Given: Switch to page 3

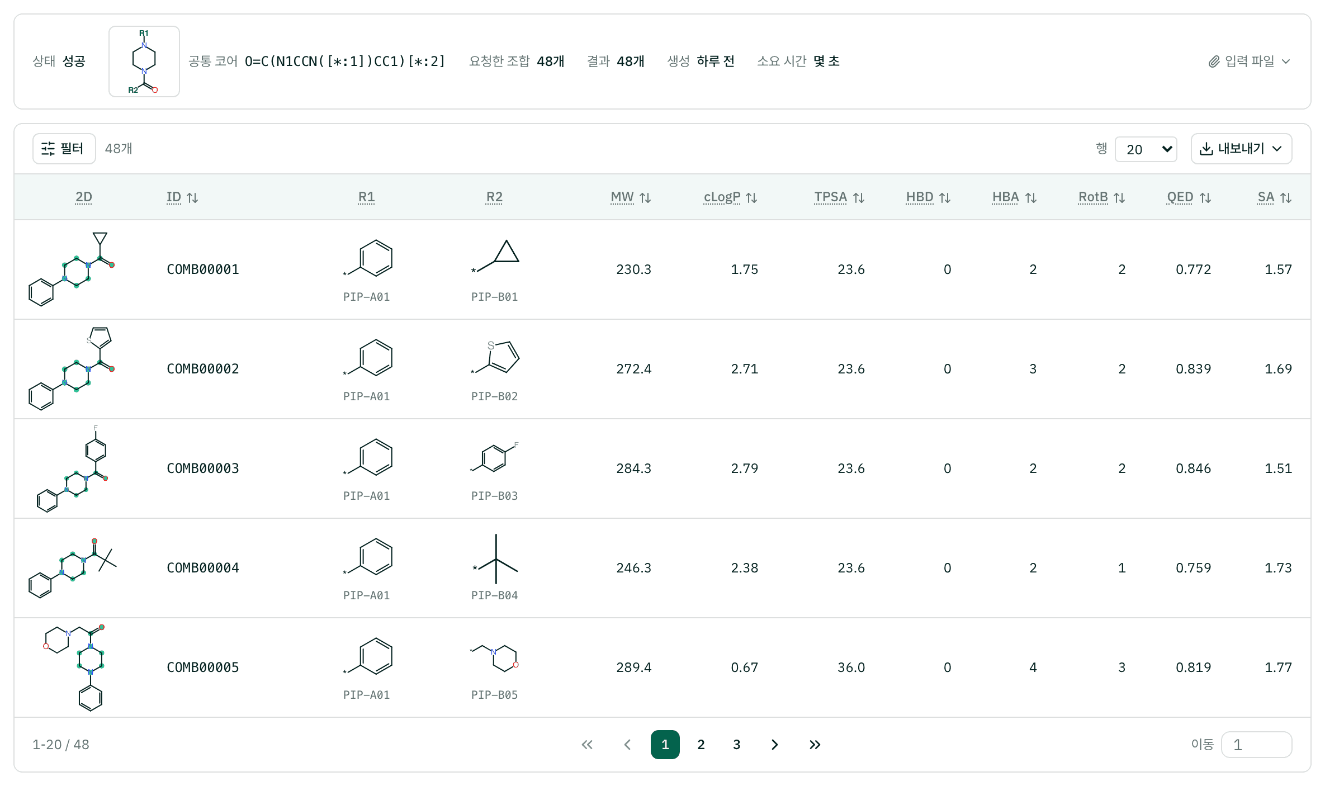Looking at the screenshot, I should pyautogui.click(x=737, y=745).
